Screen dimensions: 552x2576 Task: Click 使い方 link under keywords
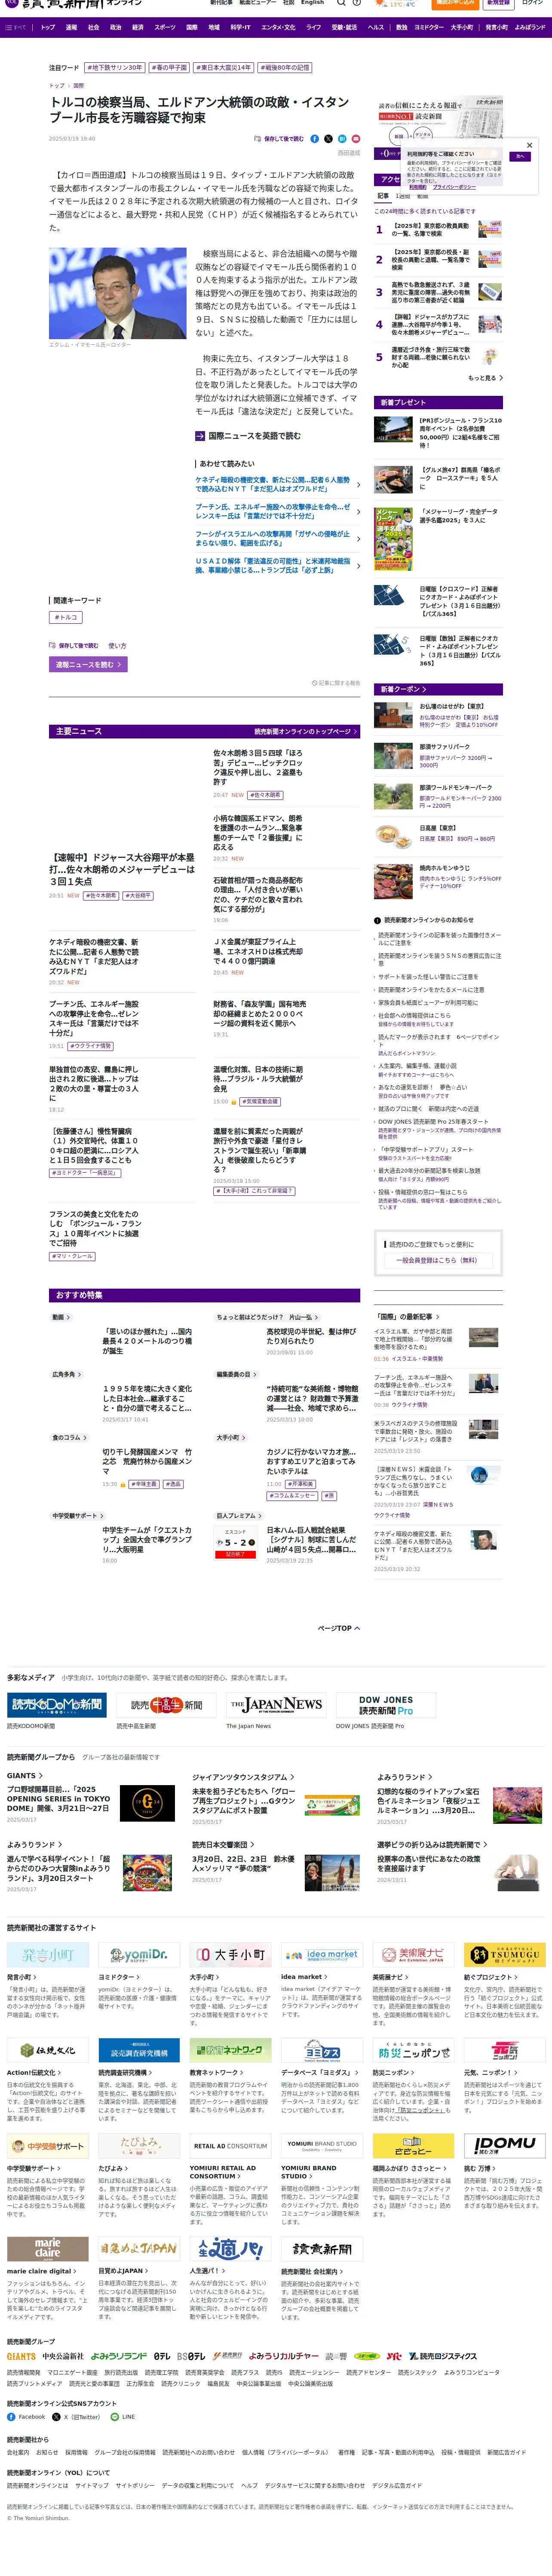point(117,646)
